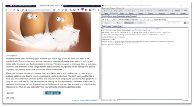The height and width of the screenshot is (107, 194).
Task: Open the London store location dropdown
Action: (x=25, y=93)
